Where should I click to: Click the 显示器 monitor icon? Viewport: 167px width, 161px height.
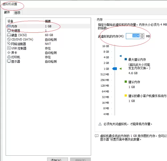coord(9,61)
